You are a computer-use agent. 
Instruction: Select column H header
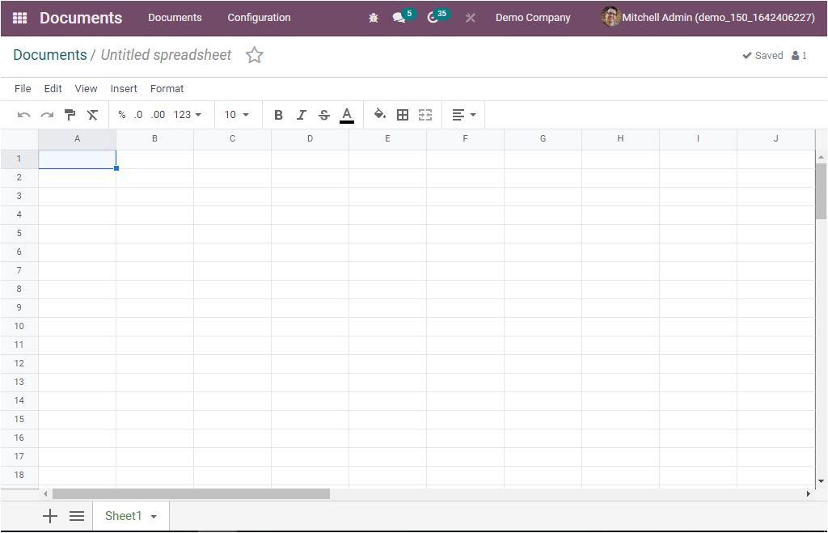[x=620, y=139]
